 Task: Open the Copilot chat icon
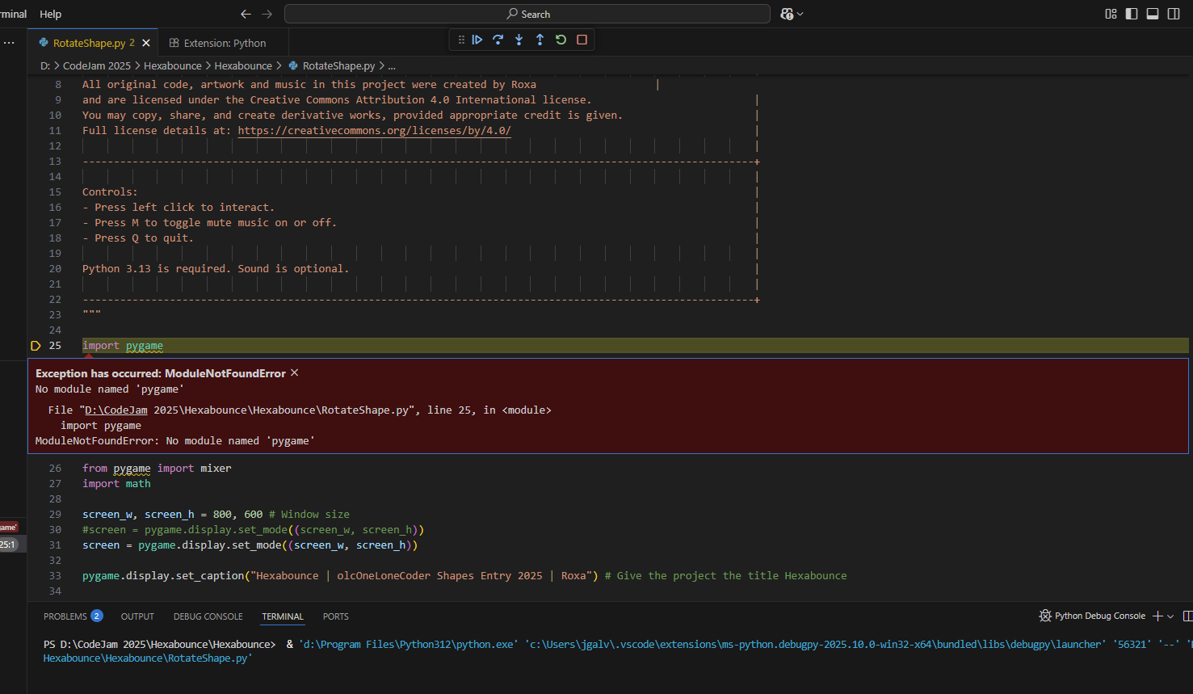pos(787,14)
